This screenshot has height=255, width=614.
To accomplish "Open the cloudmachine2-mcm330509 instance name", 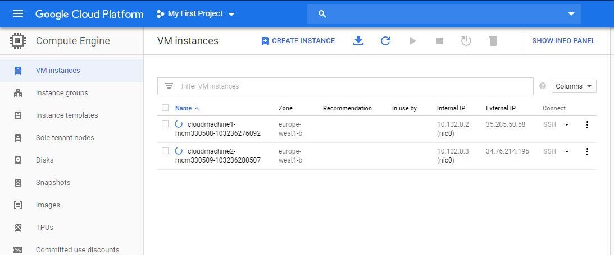I will pyautogui.click(x=218, y=155).
